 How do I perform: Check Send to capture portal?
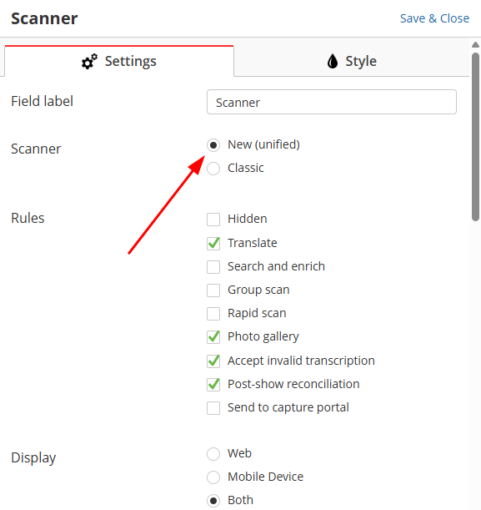pos(213,408)
